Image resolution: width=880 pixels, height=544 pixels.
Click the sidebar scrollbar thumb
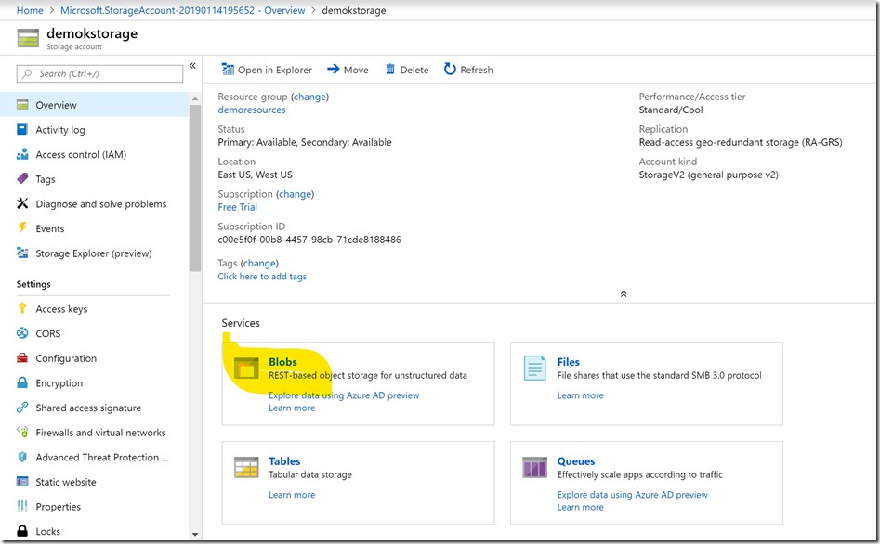click(x=195, y=188)
